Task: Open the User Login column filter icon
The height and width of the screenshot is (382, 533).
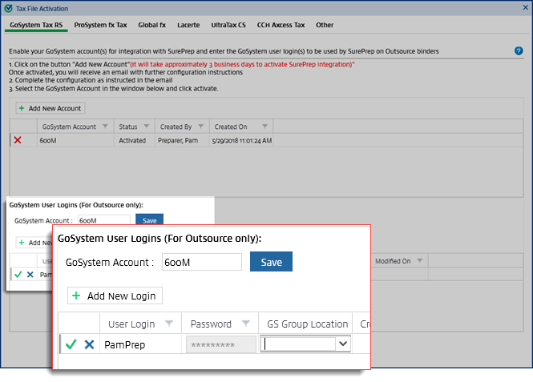Action: (x=168, y=324)
